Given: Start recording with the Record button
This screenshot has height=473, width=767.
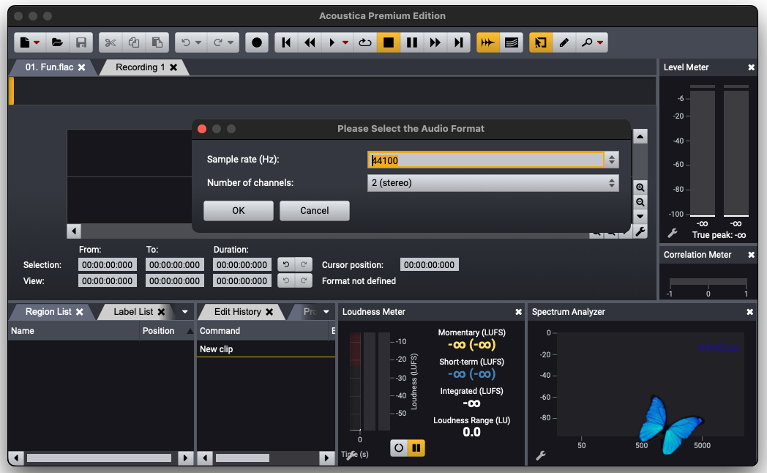Looking at the screenshot, I should point(257,42).
